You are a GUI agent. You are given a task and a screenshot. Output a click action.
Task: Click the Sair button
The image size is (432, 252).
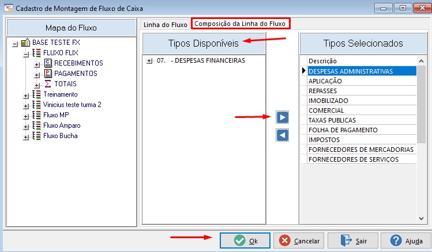(352, 240)
